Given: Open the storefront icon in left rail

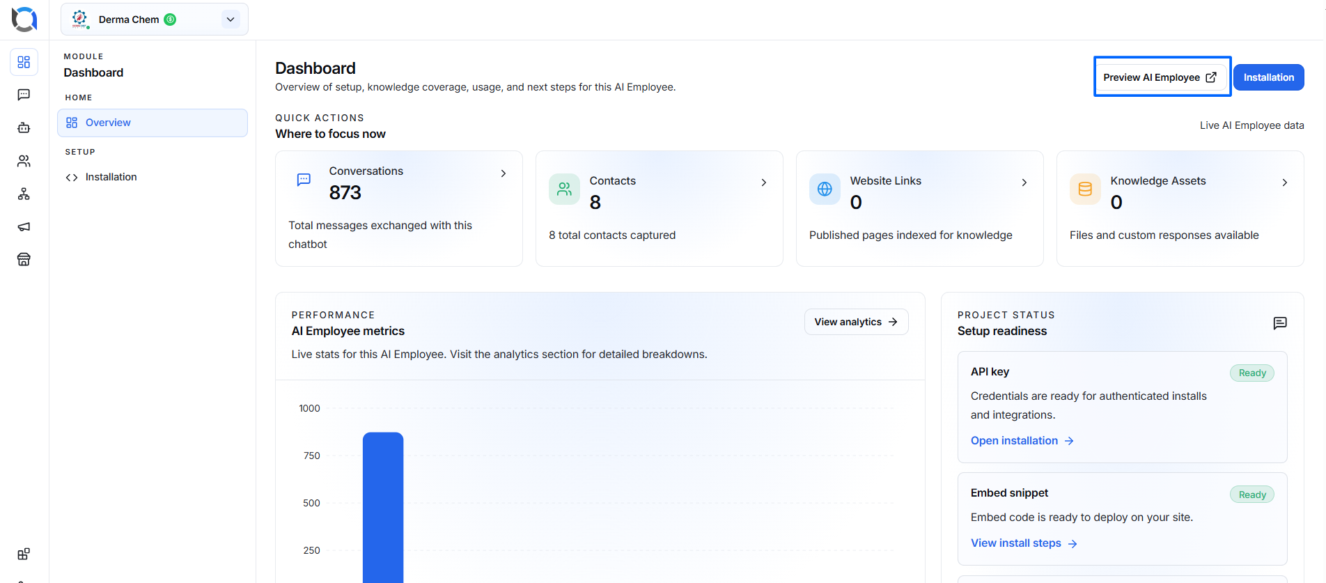Looking at the screenshot, I should 24,259.
